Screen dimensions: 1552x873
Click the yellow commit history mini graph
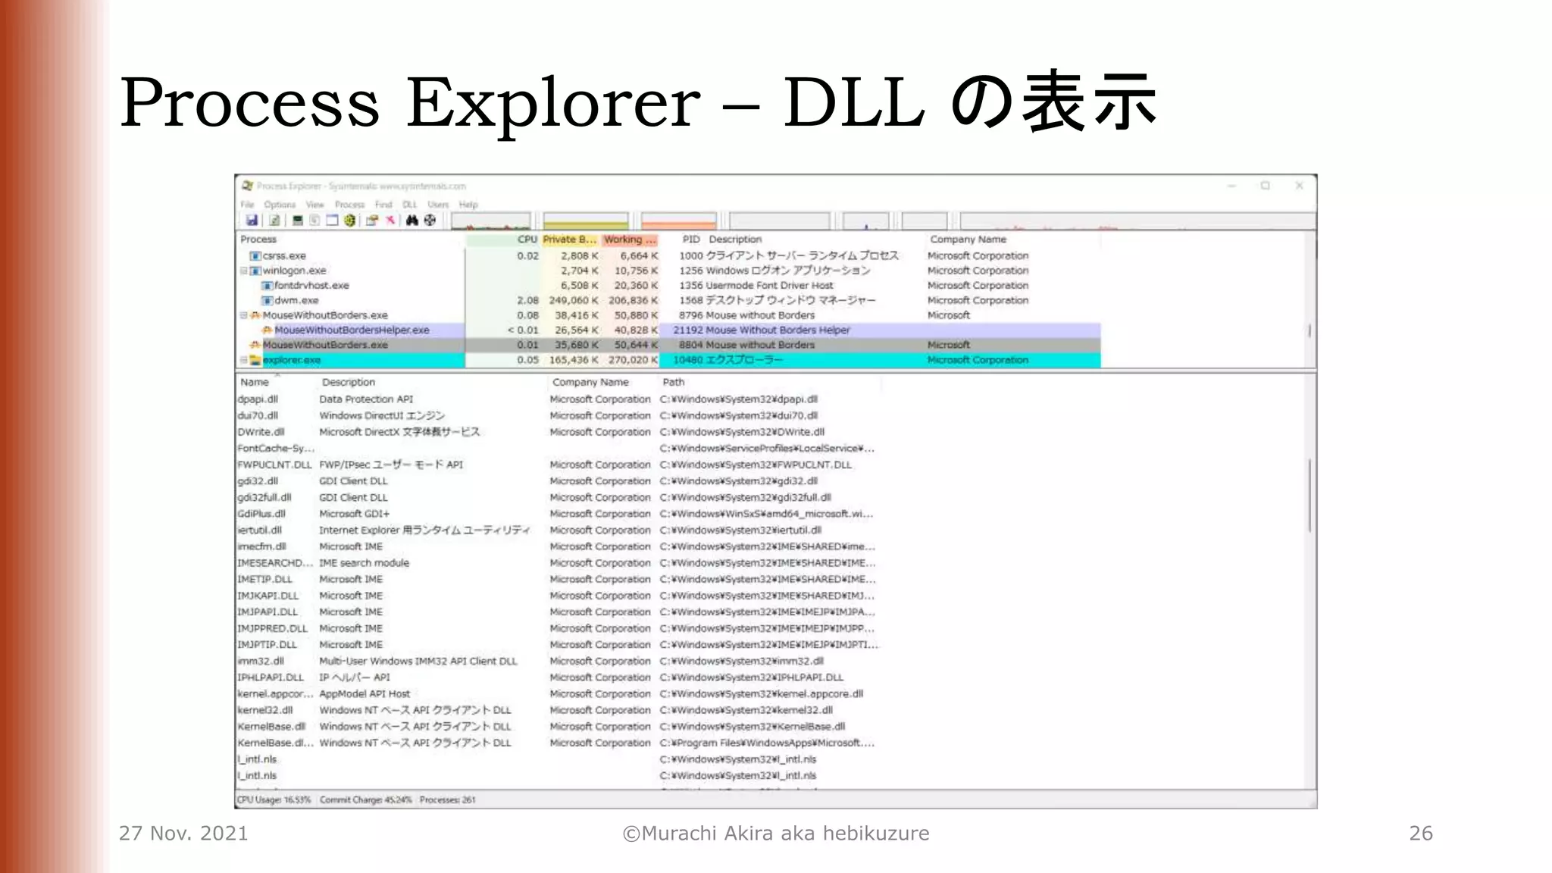(x=586, y=221)
